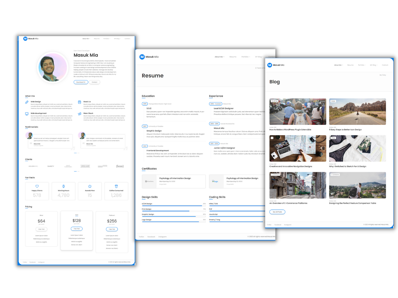The image size is (398, 298).
Task: Click the WordPress tag on the first blog thumbnail
Action: [x=275, y=101]
